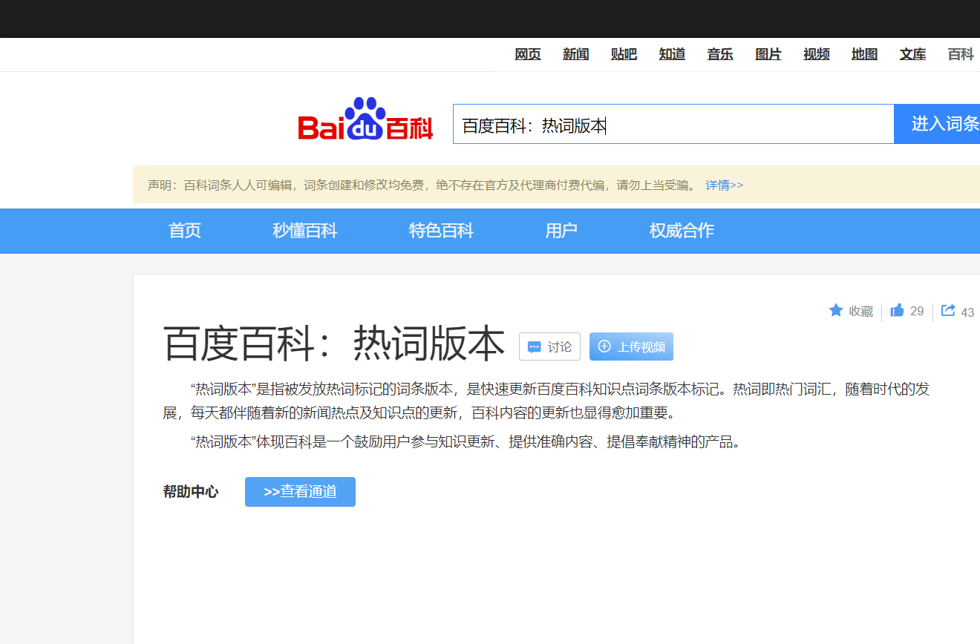This screenshot has width=980, height=644.
Task: Click inside the search input field
Action: (x=668, y=123)
